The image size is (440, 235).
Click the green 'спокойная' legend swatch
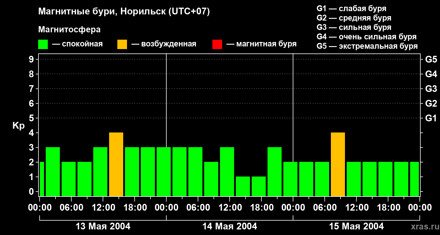pos(43,44)
